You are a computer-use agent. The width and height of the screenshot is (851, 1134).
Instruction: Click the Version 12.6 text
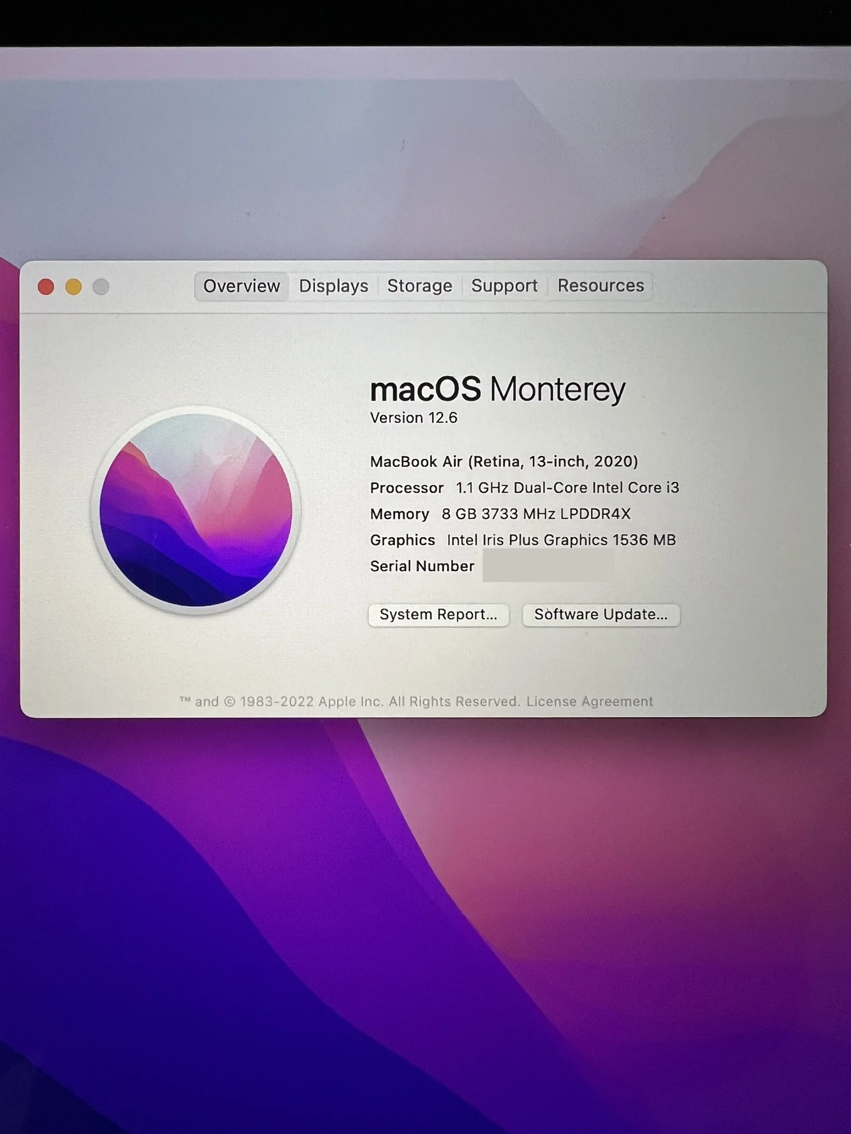[x=414, y=418]
